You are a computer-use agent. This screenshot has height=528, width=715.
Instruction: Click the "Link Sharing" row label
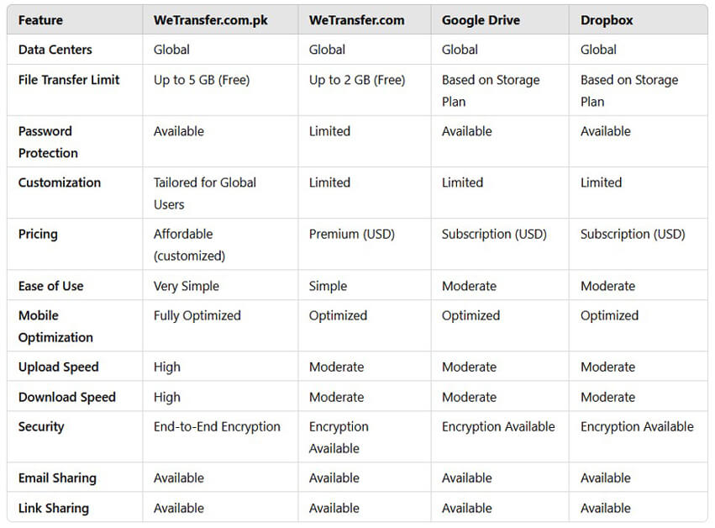click(x=54, y=508)
